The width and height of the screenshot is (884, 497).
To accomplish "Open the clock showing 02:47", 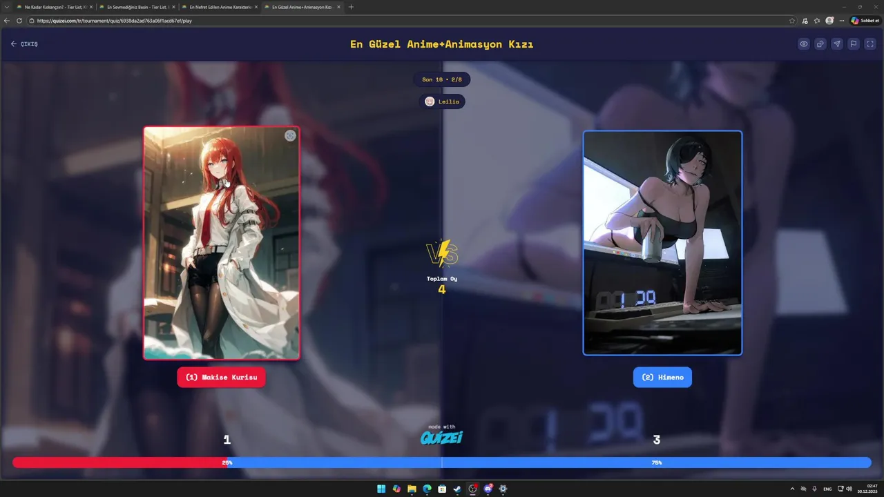I will (x=867, y=489).
